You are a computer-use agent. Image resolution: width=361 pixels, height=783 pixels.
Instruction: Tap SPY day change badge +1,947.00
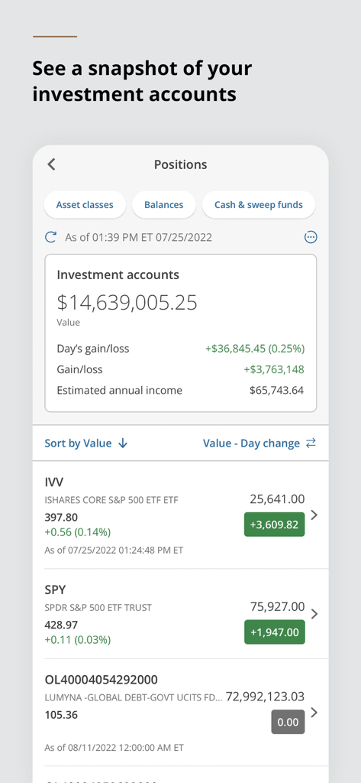(274, 632)
